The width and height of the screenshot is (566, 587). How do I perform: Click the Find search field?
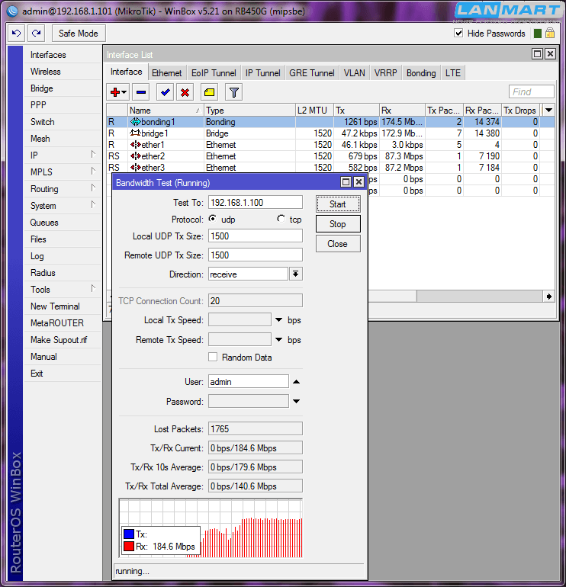(x=531, y=91)
